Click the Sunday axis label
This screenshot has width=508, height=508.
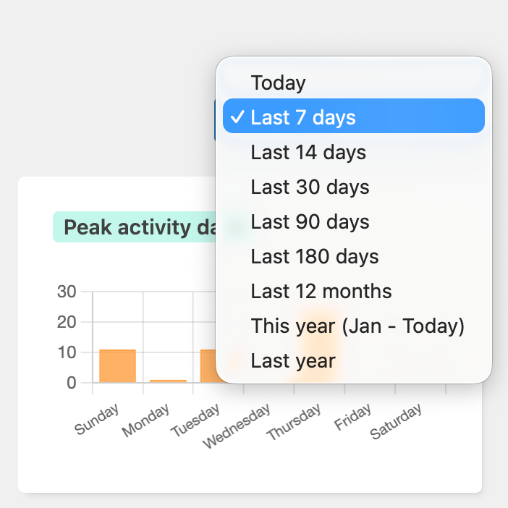(x=97, y=420)
